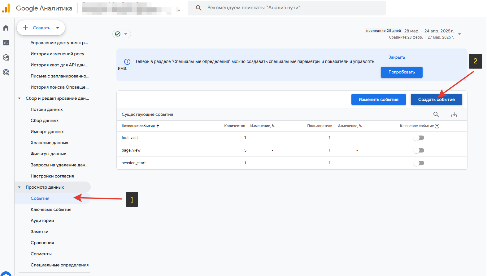The width and height of the screenshot is (487, 276).
Task: Click page_view count value 5
Action: (245, 150)
